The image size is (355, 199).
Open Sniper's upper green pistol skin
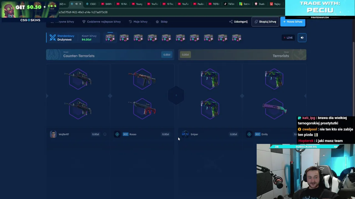tap(210, 79)
